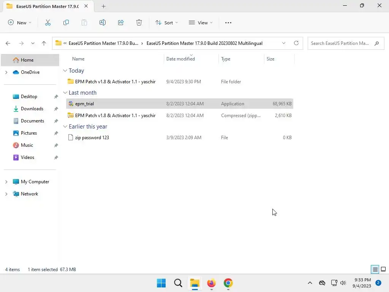This screenshot has height=292, width=389.
Task: Expand address bar history dropdown
Action: tap(283, 43)
